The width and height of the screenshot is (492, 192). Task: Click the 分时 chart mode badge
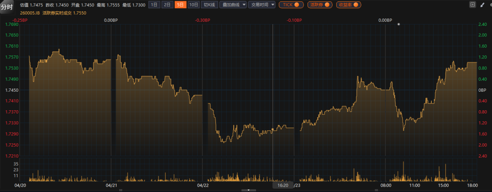point(8,8)
